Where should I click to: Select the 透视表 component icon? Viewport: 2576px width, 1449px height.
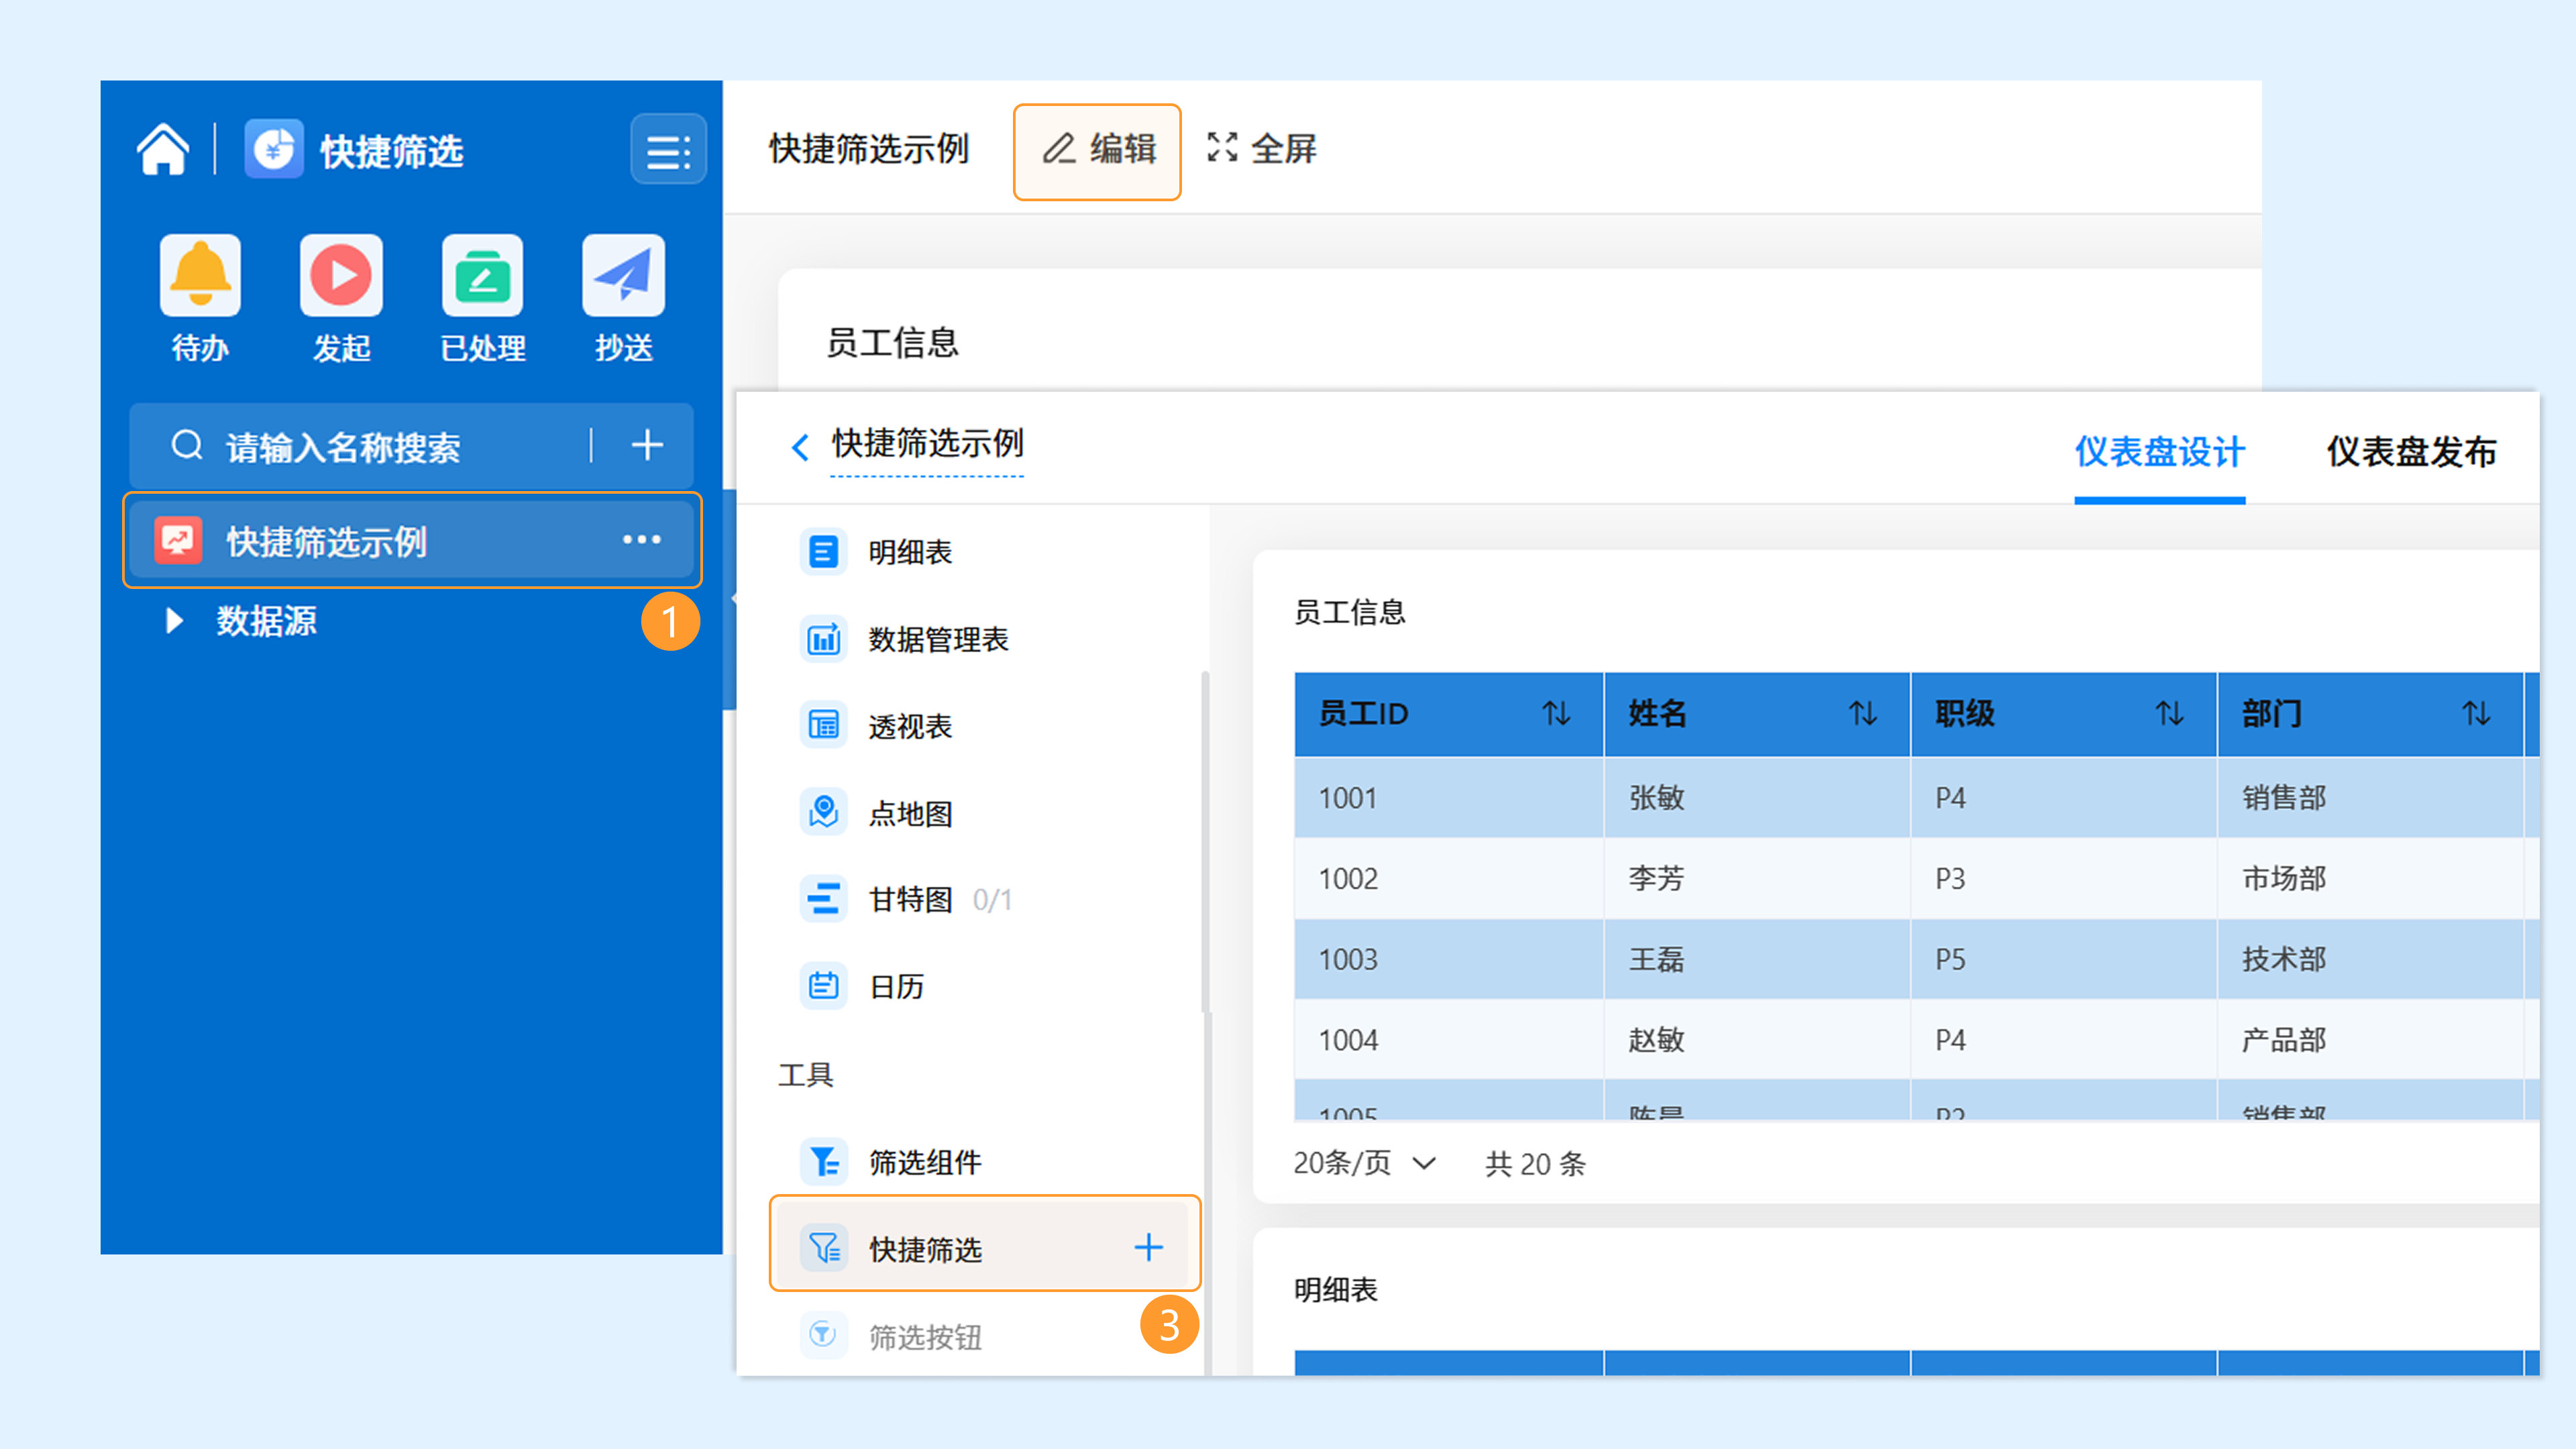coord(823,725)
